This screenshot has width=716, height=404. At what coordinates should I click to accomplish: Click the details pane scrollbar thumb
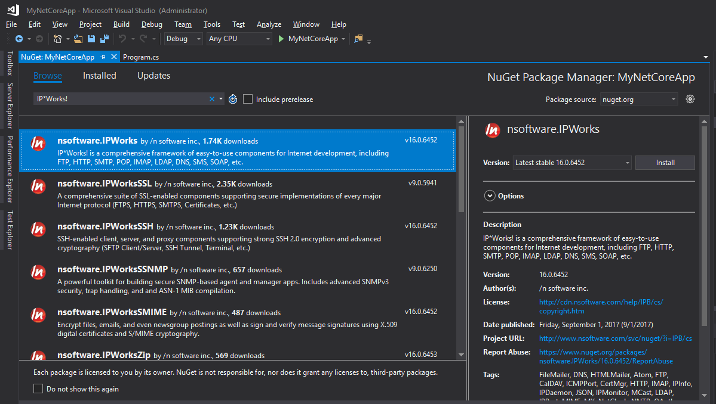pyautogui.click(x=704, y=226)
